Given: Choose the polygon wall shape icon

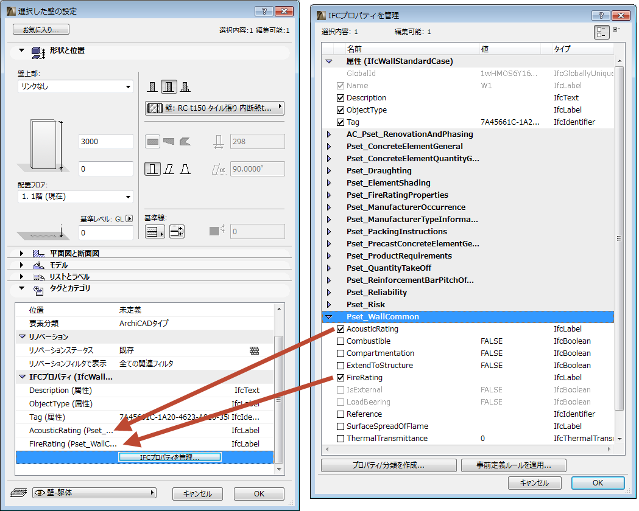Looking at the screenshot, I should pyautogui.click(x=185, y=142).
